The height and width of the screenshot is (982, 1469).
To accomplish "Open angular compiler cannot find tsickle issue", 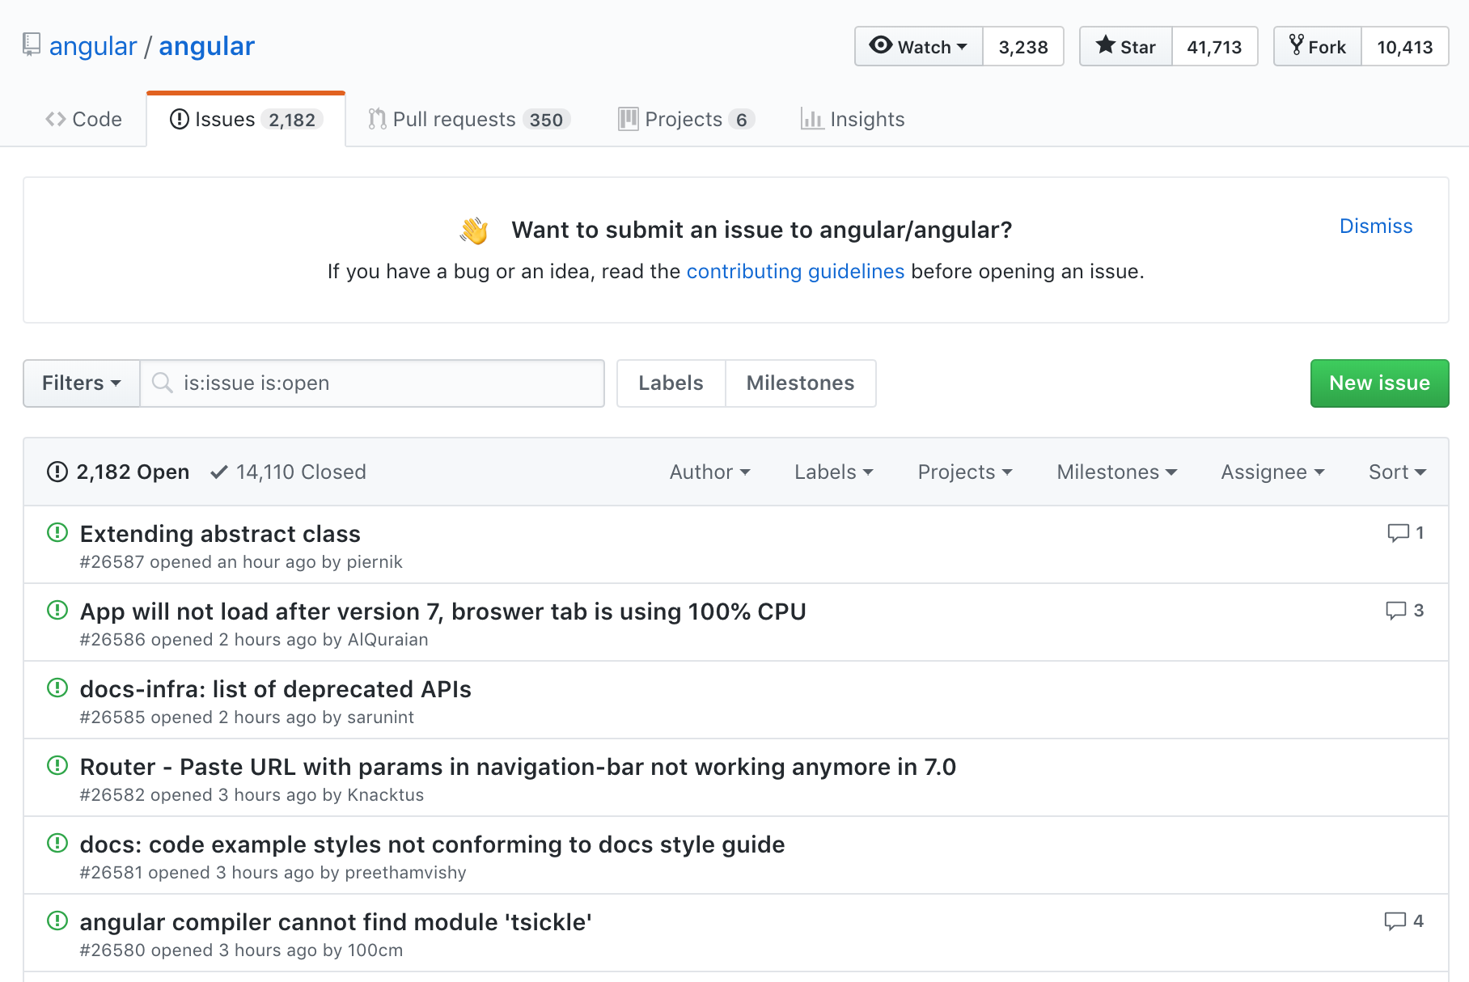I will coord(336,922).
